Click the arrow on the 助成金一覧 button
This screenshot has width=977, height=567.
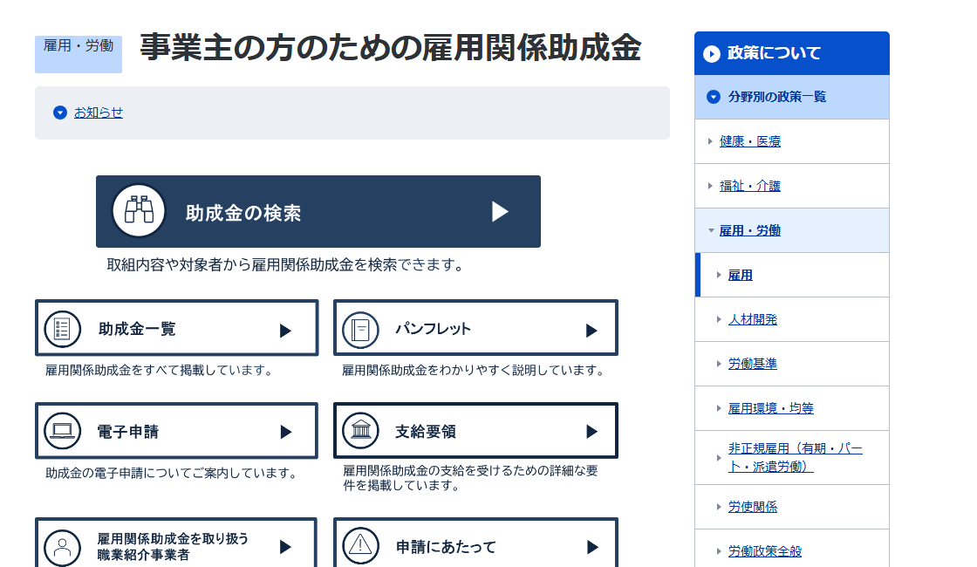point(285,331)
